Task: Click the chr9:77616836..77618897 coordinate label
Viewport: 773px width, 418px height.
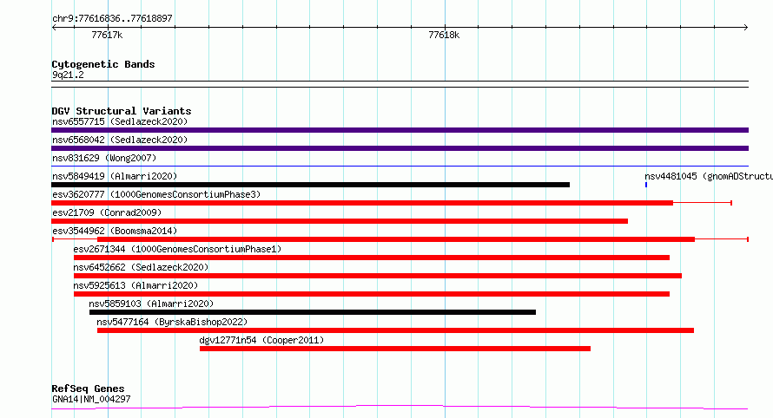Action: [x=112, y=18]
